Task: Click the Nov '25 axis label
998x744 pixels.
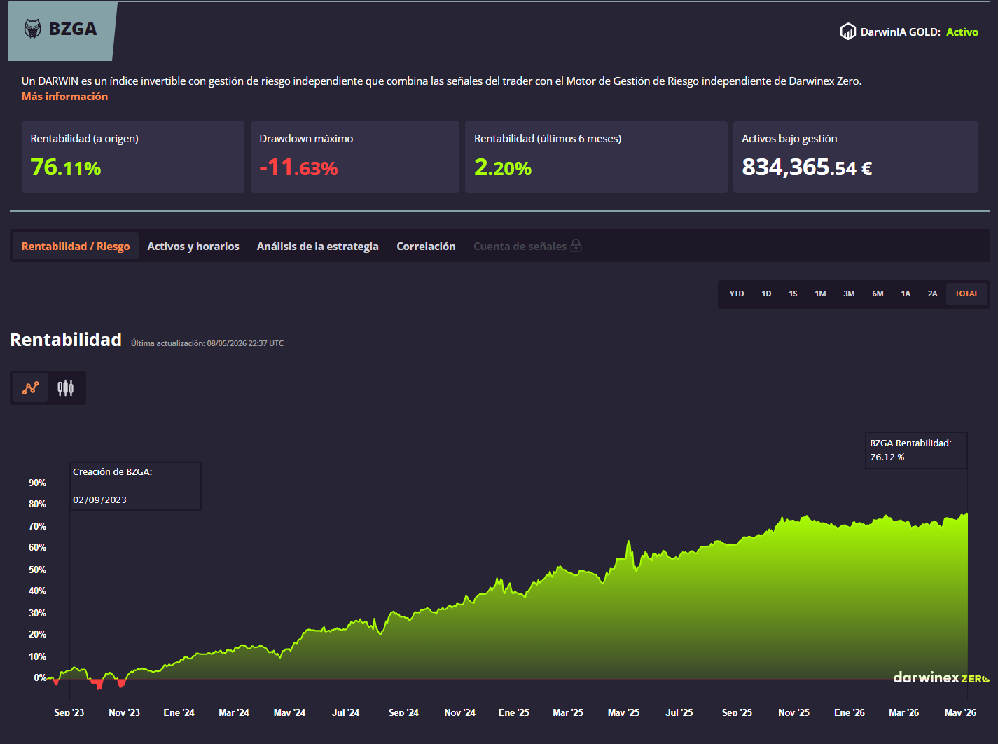Action: 793,712
